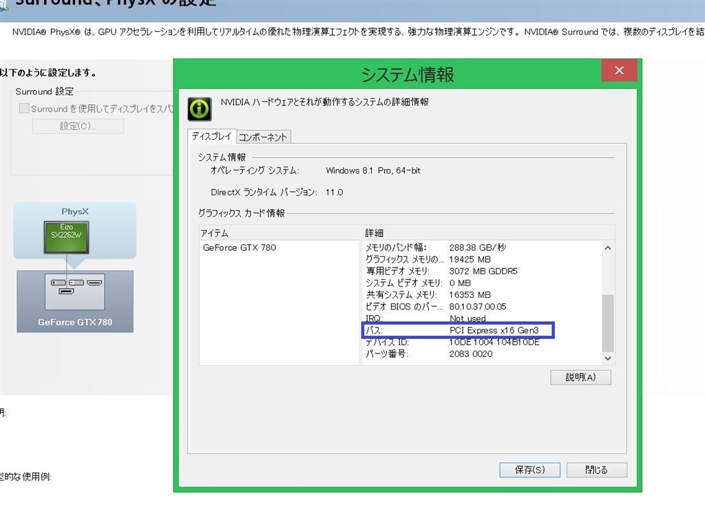
Task: Click the scroll down arrow in the details list
Action: coord(608,358)
